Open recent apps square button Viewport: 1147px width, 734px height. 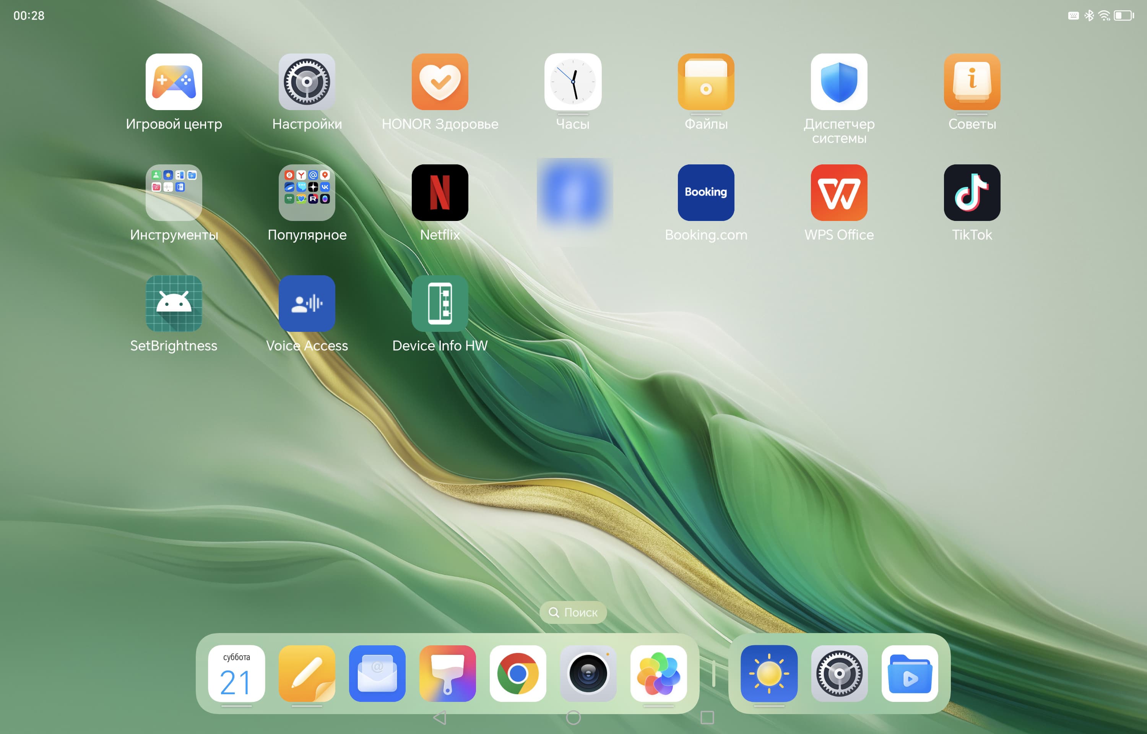tap(707, 717)
